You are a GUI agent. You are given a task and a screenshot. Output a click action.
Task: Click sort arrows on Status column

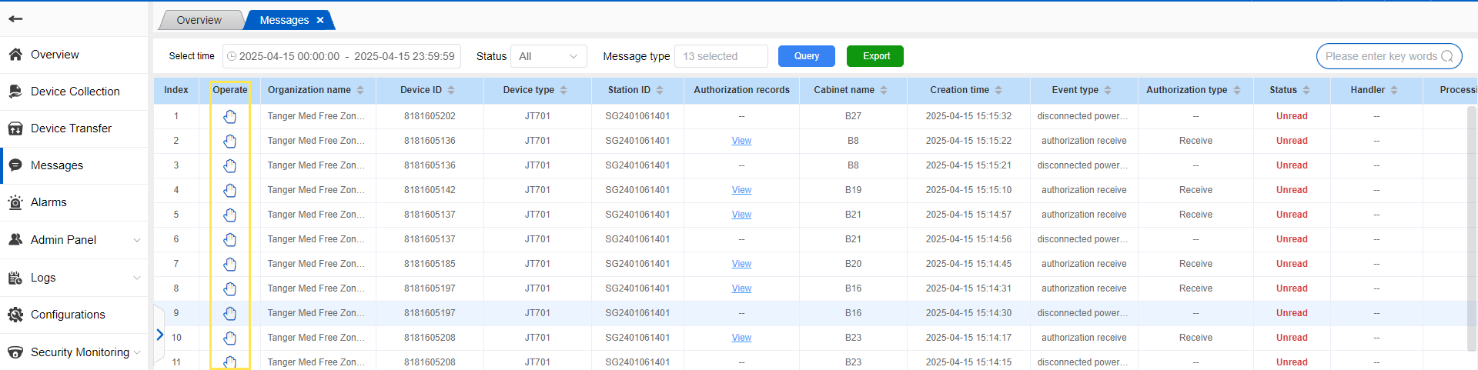tap(1306, 90)
